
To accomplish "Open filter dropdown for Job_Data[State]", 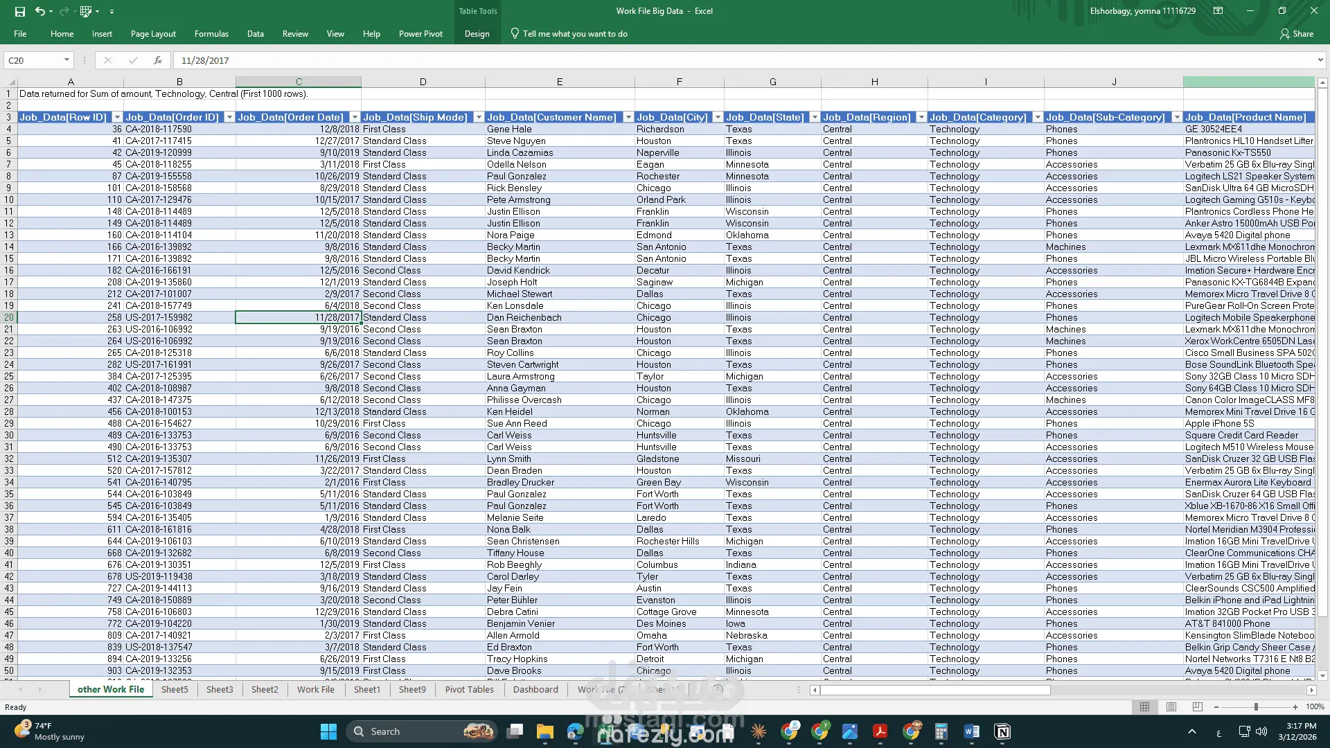I will coord(815,117).
